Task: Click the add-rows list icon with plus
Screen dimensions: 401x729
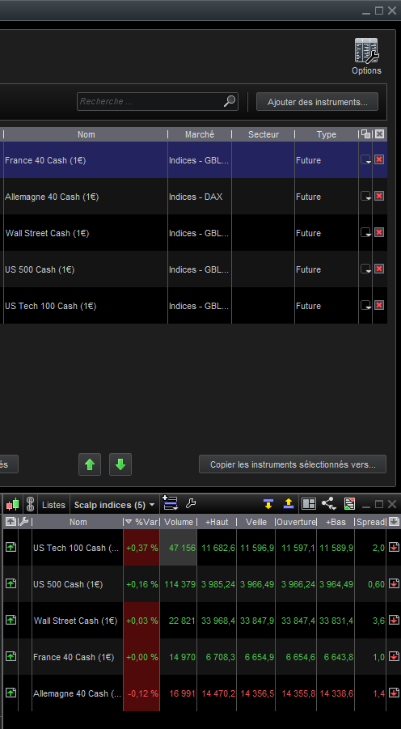Action: 170,503
